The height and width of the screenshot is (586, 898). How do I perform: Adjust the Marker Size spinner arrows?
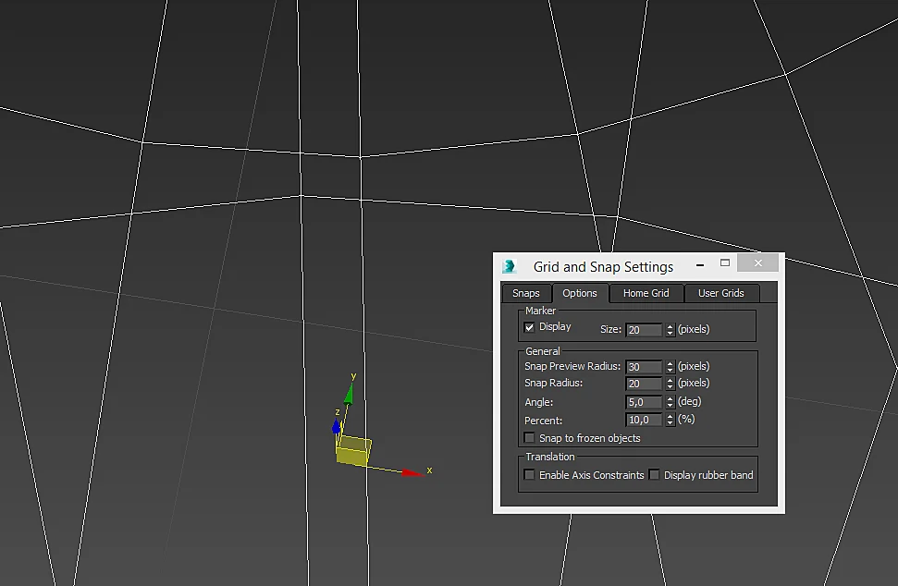click(670, 330)
